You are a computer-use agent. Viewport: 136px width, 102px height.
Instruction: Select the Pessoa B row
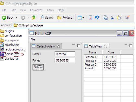pyautogui.click(x=108, y=61)
